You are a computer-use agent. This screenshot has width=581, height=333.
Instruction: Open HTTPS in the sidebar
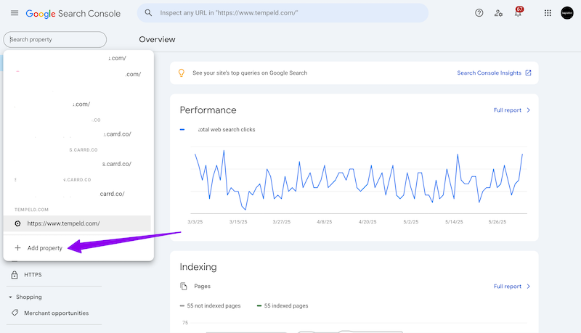33,275
